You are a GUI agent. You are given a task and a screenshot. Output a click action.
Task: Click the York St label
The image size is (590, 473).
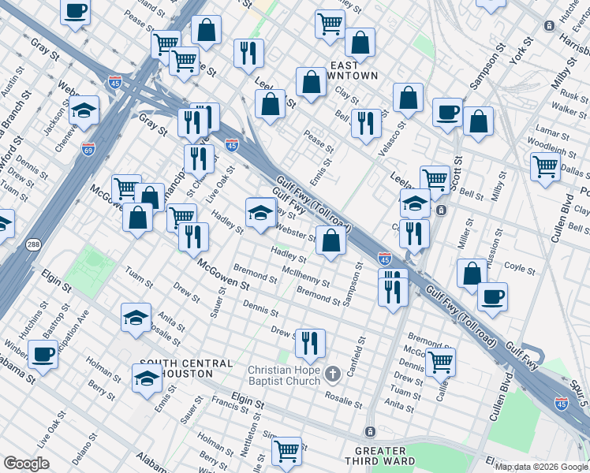click(521, 50)
